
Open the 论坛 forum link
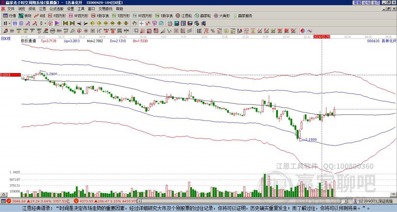[367, 3]
